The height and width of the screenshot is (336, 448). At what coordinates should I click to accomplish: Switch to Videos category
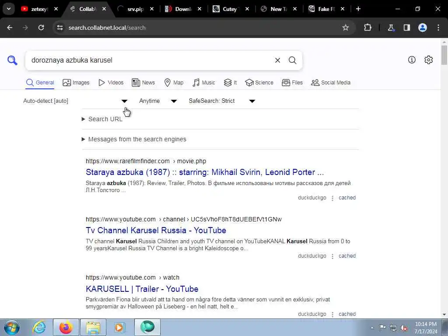point(111,83)
